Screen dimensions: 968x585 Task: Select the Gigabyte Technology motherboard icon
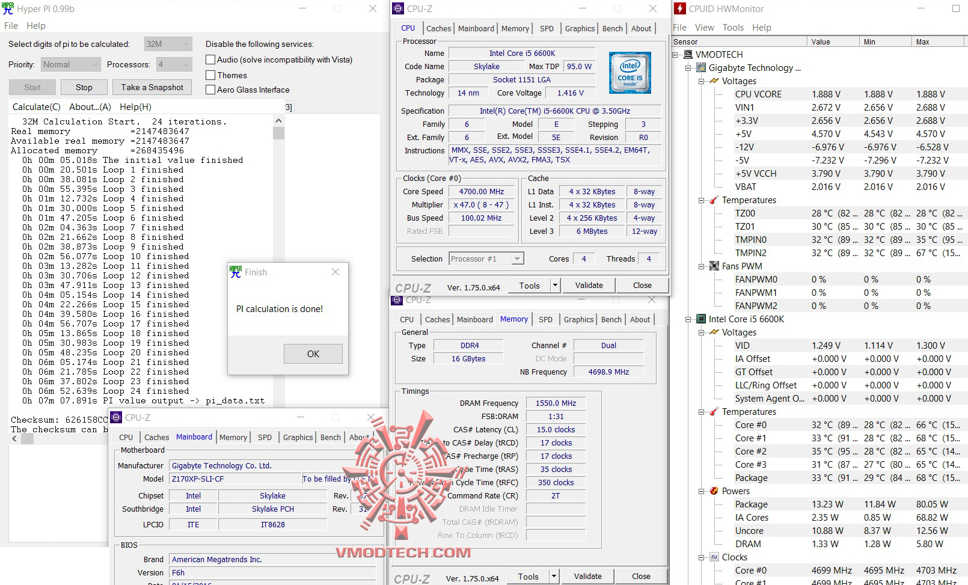coord(701,67)
